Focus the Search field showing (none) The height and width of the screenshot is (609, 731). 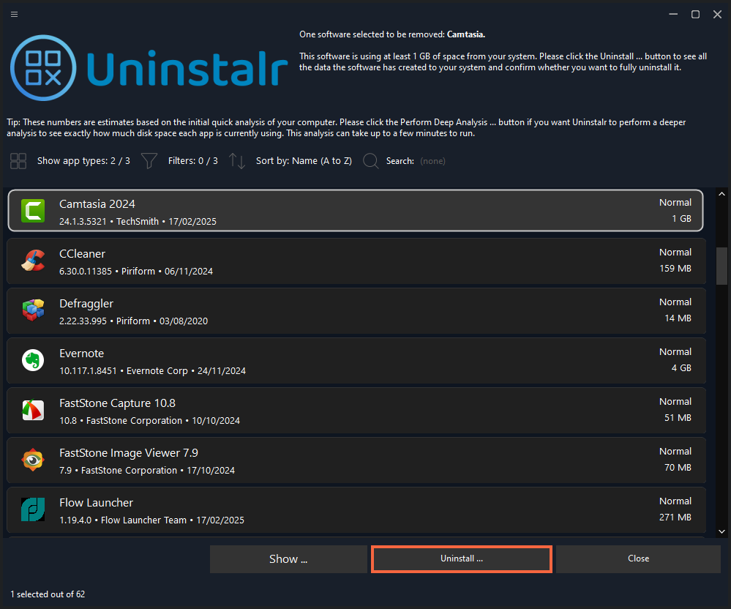point(432,161)
